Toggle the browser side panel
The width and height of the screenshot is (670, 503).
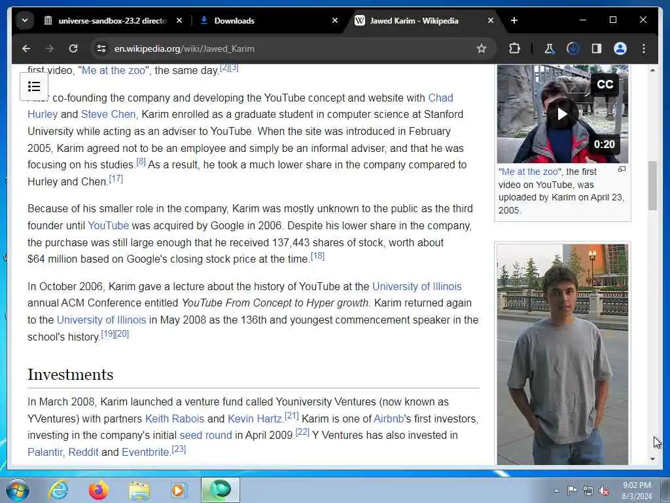point(597,48)
